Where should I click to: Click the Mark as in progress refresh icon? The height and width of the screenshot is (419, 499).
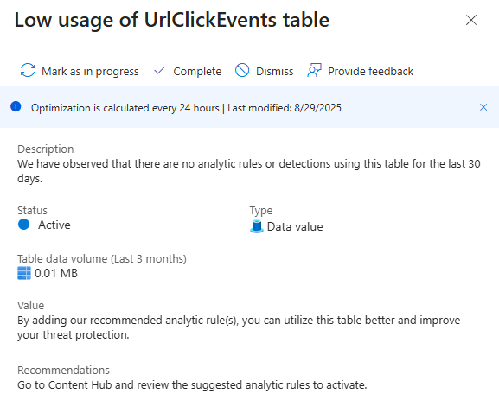(x=28, y=71)
